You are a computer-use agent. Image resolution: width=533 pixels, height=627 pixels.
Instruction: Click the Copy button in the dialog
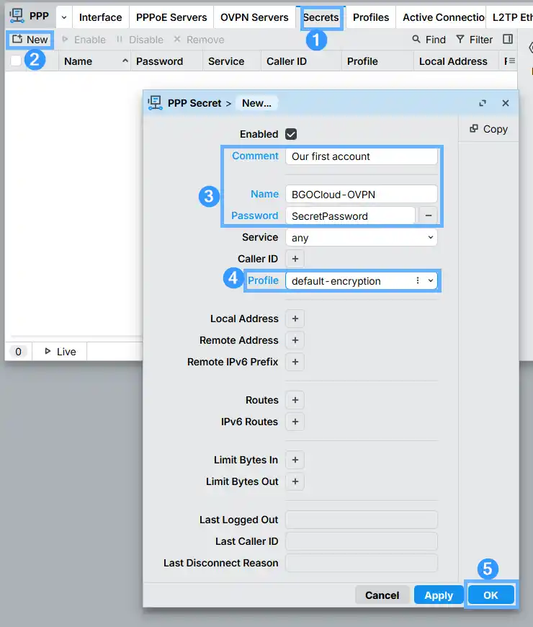488,129
